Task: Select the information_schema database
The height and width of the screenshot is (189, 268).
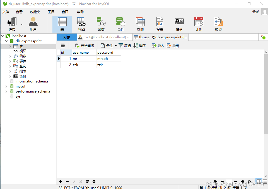Action: [32, 81]
